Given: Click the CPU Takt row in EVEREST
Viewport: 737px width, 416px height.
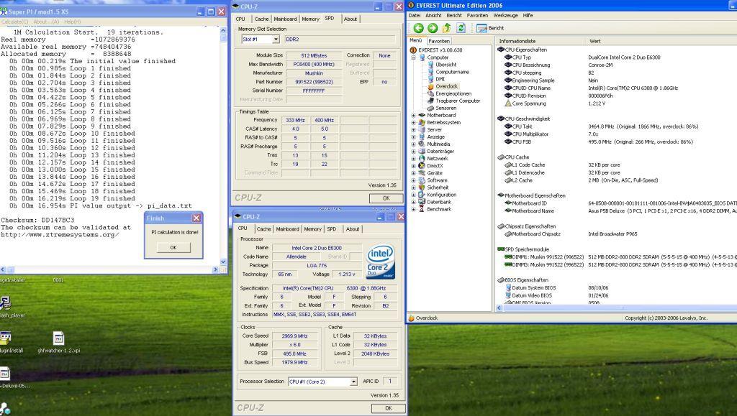Looking at the screenshot, I should [617, 126].
